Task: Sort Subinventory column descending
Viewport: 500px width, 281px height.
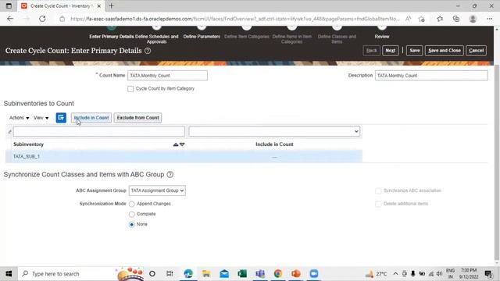Action: click(182, 144)
